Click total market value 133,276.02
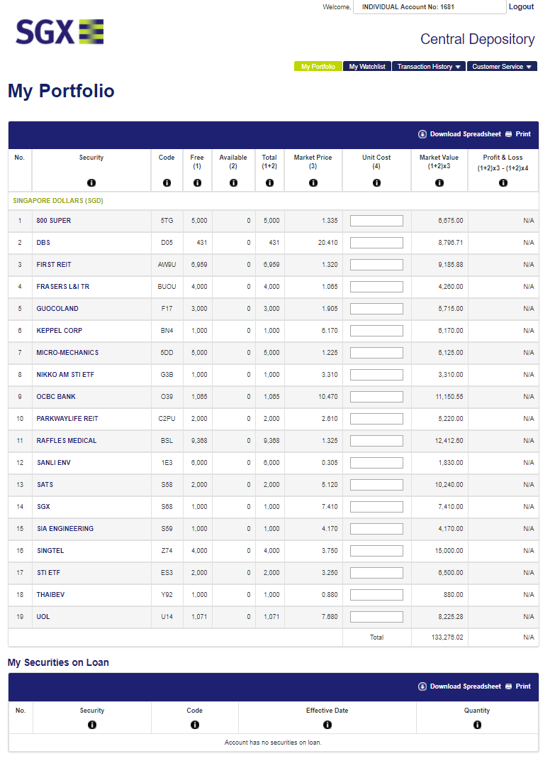Image resolution: width=555 pixels, height=761 pixels. tap(447, 637)
